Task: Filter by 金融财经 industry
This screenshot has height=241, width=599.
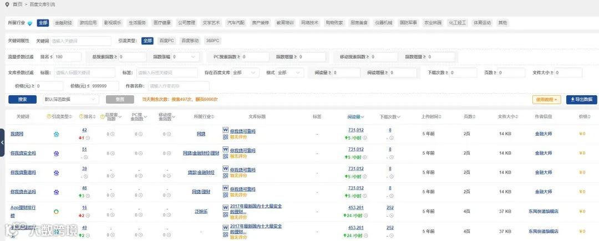Action: pyautogui.click(x=63, y=23)
